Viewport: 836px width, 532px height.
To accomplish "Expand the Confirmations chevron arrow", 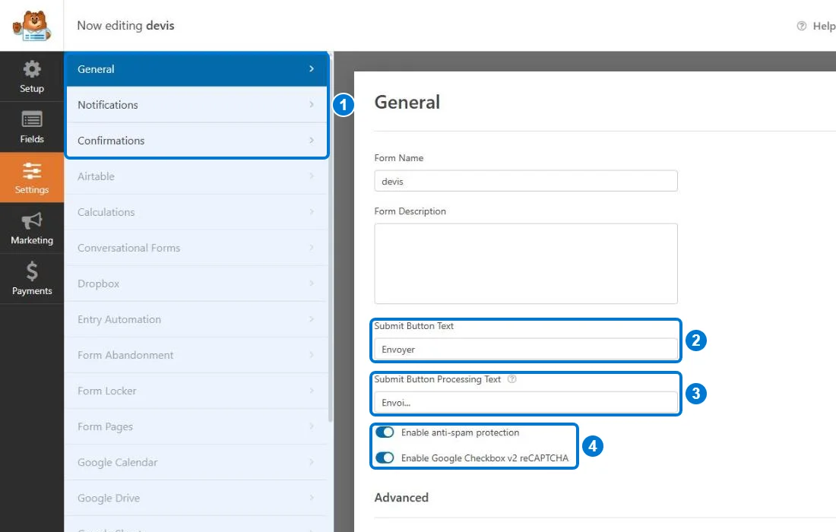I will 312,140.
